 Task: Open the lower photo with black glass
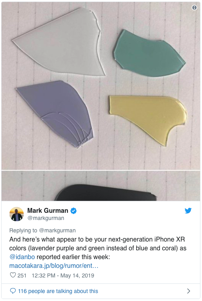101,186
